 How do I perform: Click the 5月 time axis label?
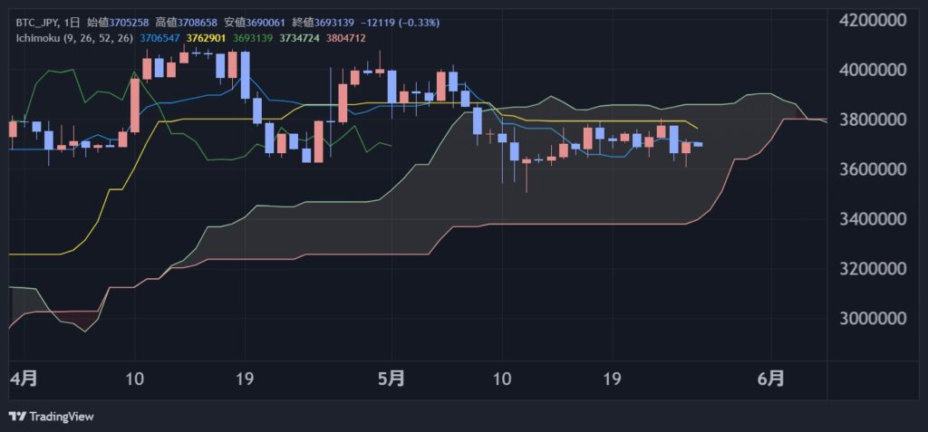point(391,379)
